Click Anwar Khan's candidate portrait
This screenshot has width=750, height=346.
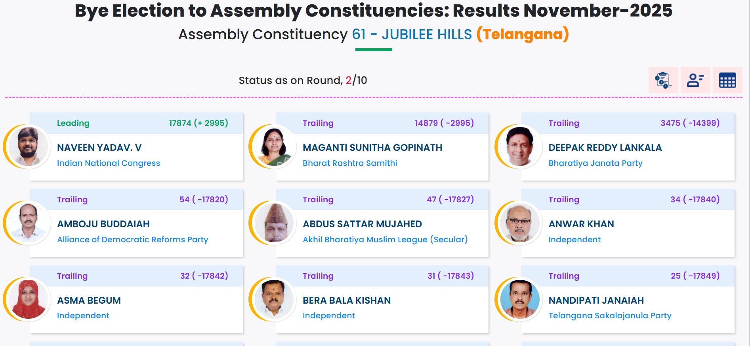519,223
